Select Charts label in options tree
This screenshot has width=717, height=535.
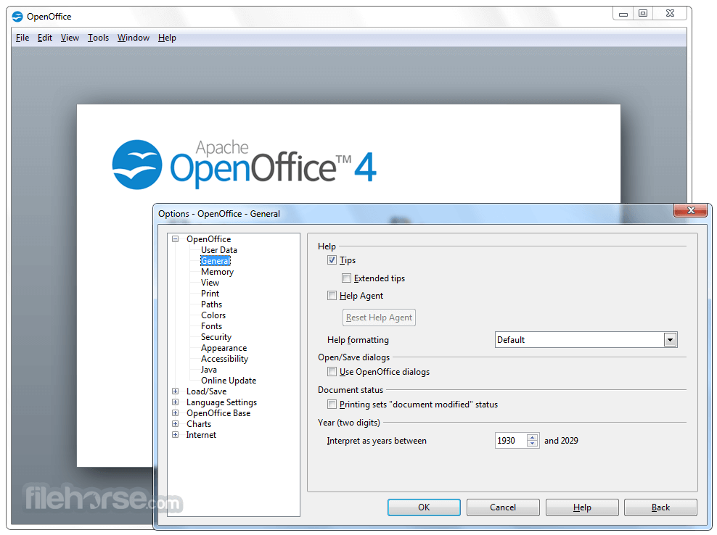pos(198,424)
